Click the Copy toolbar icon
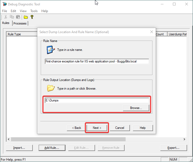This screenshot has height=162, width=193. [12, 17]
